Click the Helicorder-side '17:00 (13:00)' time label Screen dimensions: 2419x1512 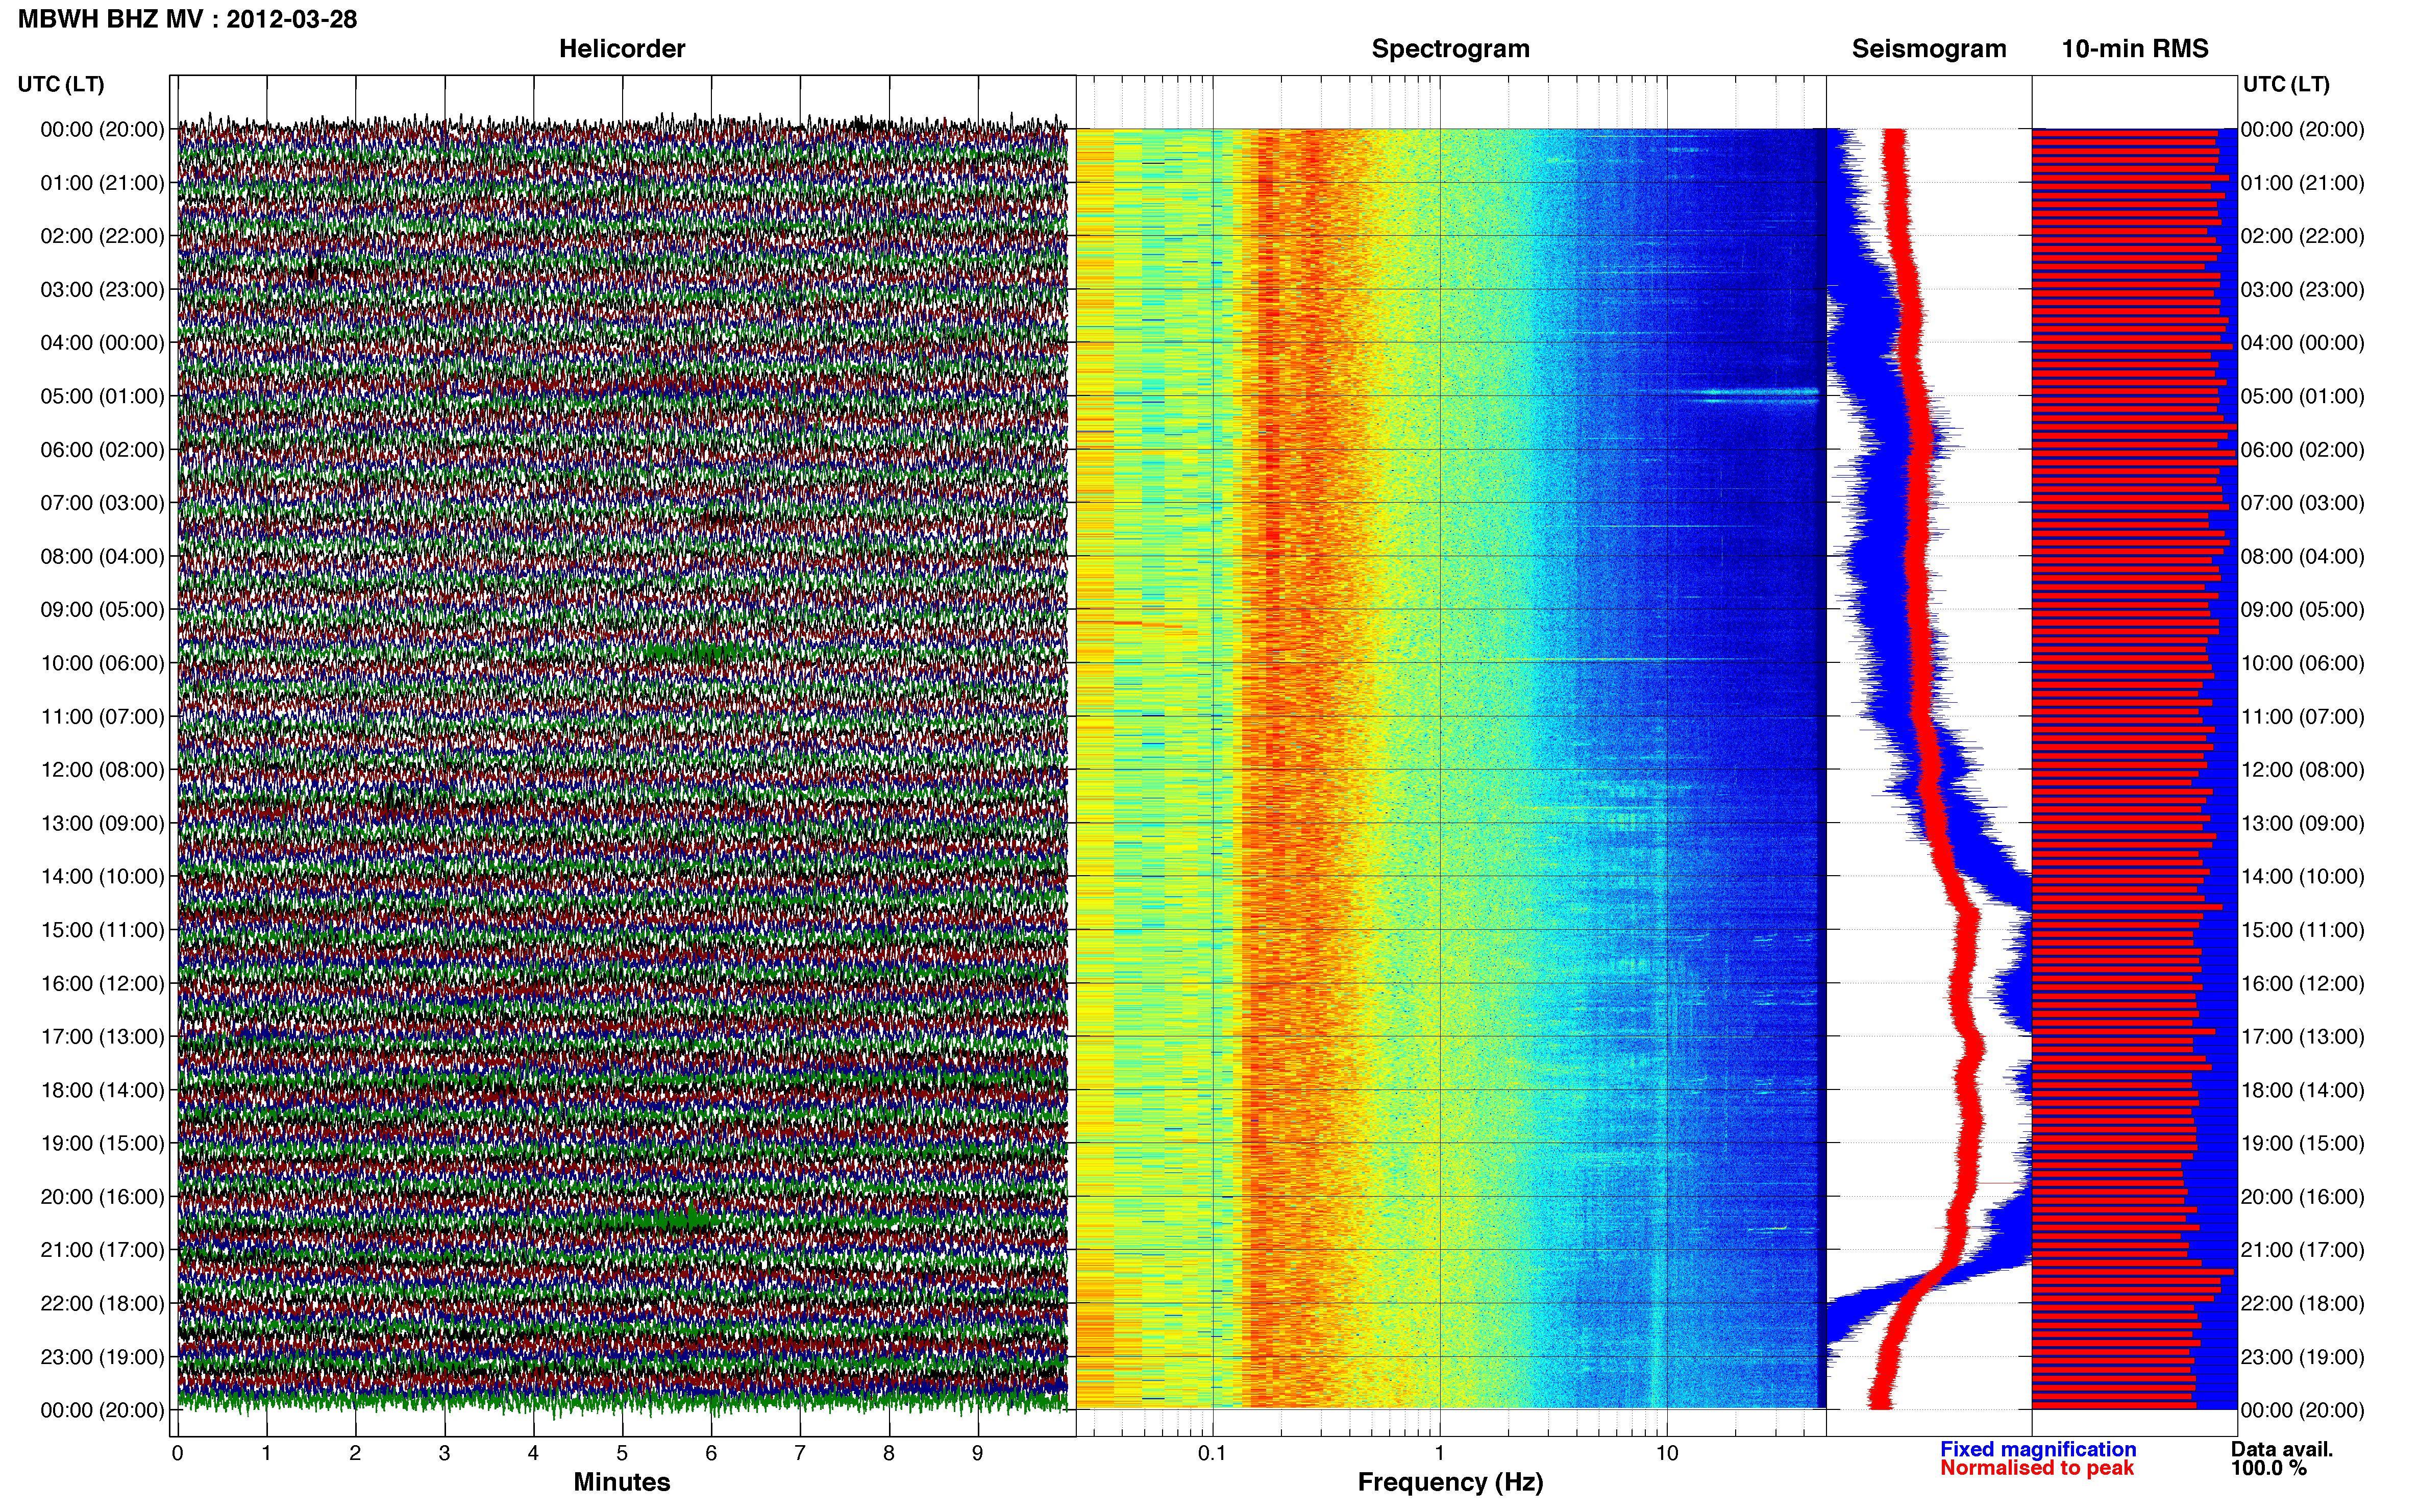102,1037
